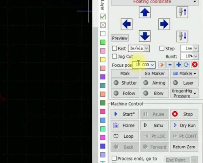Toggle the Step checkbox

(x=162, y=48)
